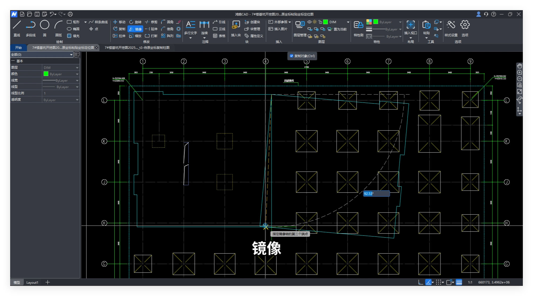Expand the selection filter 全部(0) dropdown
Image resolution: width=533 pixels, height=296 pixels.
tap(71, 55)
